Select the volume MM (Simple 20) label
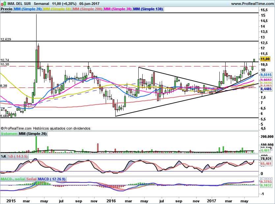Screen dimensions: 275x204 (x=33, y=134)
